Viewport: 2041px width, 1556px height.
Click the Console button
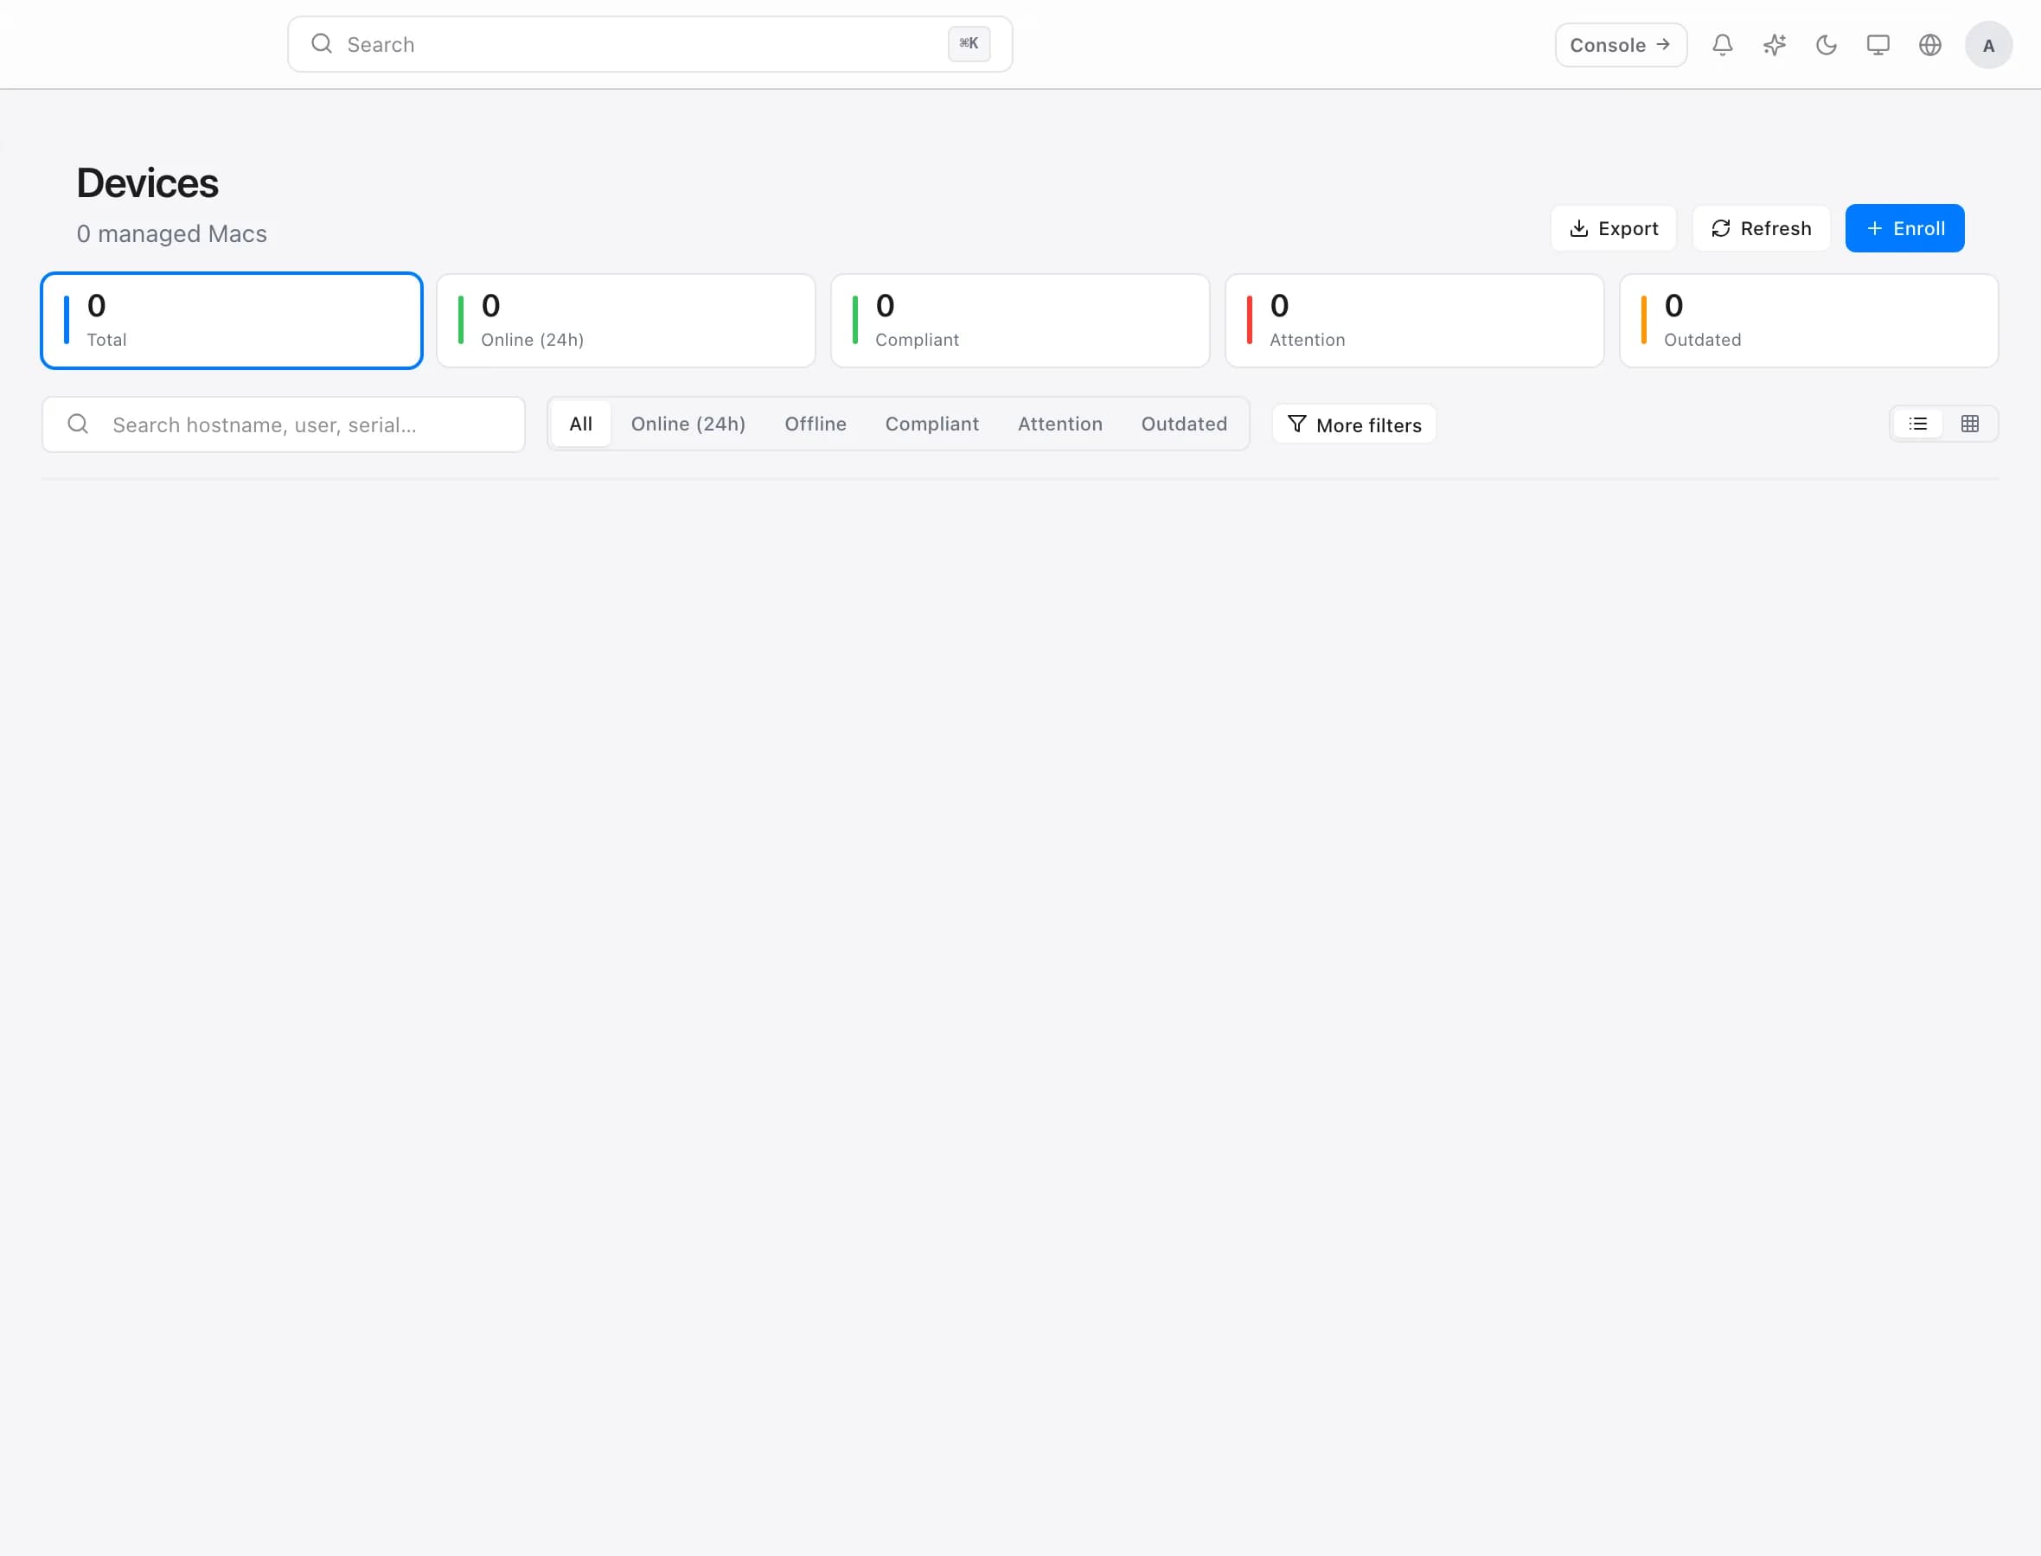[x=1621, y=44]
